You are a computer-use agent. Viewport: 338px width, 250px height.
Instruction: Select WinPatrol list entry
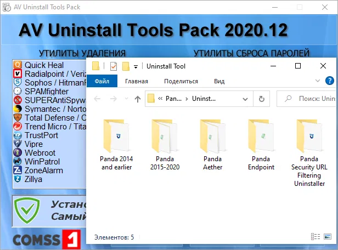pos(42,162)
